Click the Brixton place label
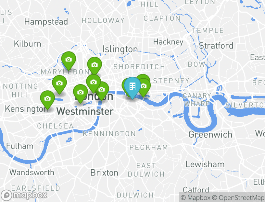265x202 pixels. (104, 173)
